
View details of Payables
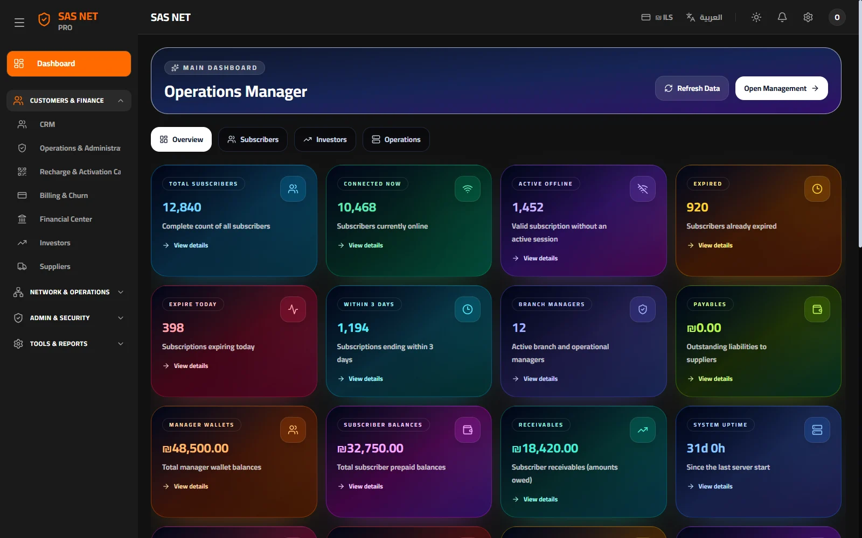tap(710, 379)
